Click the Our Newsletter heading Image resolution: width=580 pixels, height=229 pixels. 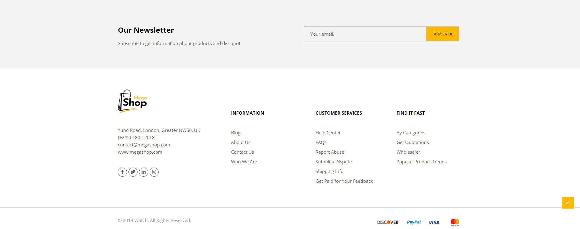146,30
